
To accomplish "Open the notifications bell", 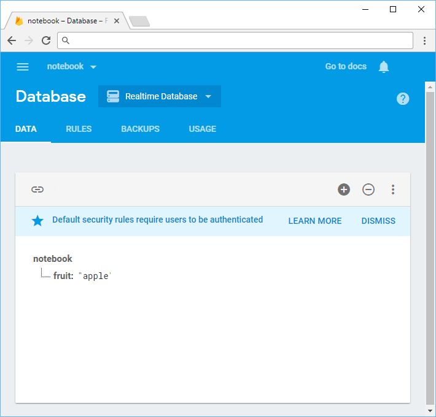I will click(383, 67).
